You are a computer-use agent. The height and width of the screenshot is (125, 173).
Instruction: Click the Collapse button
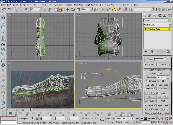(x=163, y=85)
